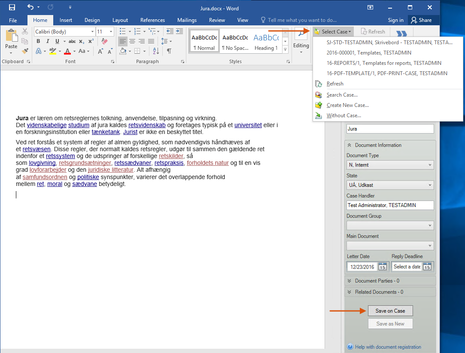
Task: Click the Save on Case button
Action: (x=390, y=311)
